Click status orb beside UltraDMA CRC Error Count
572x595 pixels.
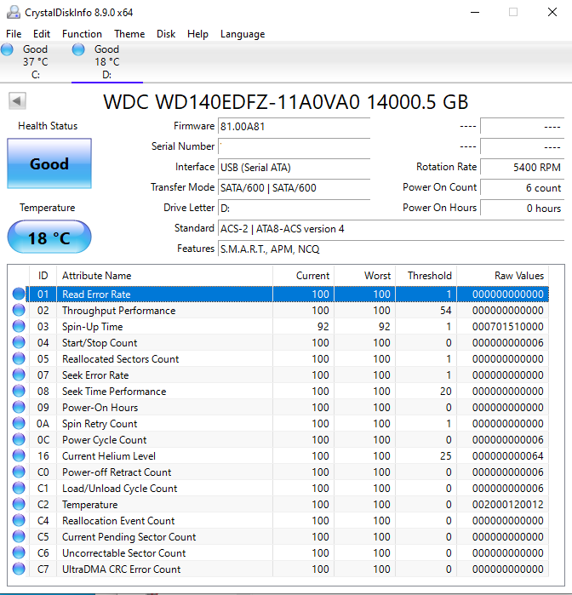19,569
